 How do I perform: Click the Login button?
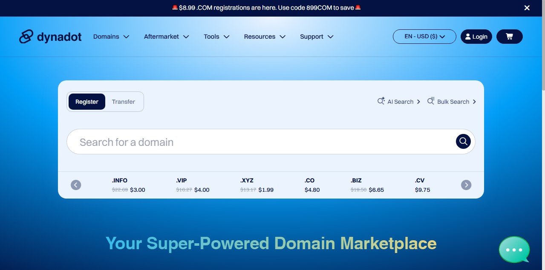pos(476,36)
